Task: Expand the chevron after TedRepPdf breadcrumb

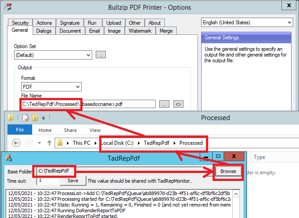Action: [x=175, y=143]
